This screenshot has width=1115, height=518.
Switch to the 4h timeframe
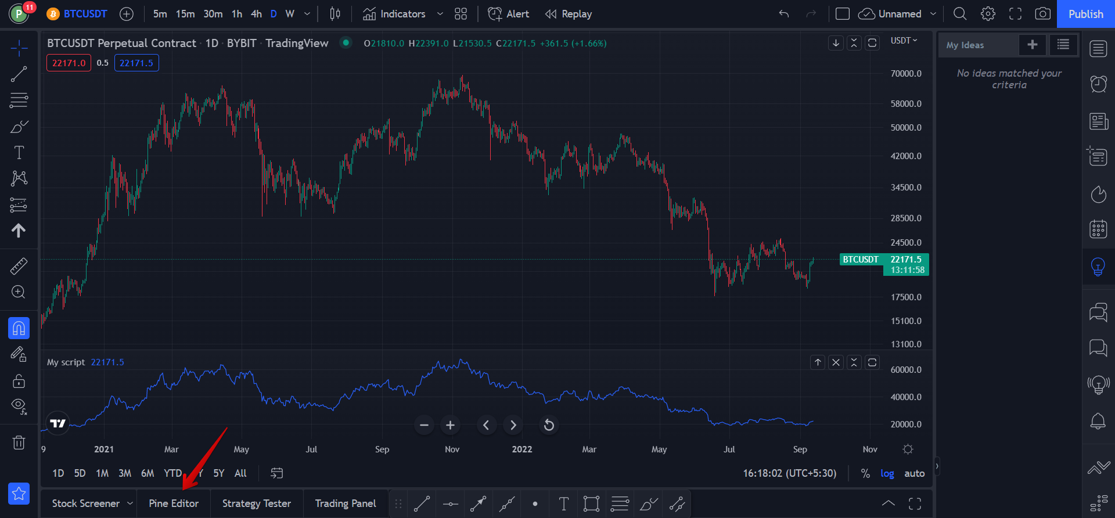point(256,14)
